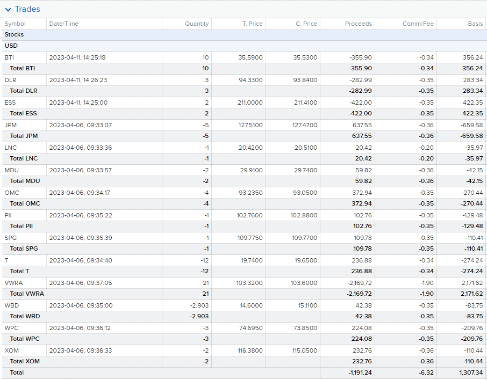The width and height of the screenshot is (487, 380).
Task: Click the SPG symbol cell
Action: point(11,238)
